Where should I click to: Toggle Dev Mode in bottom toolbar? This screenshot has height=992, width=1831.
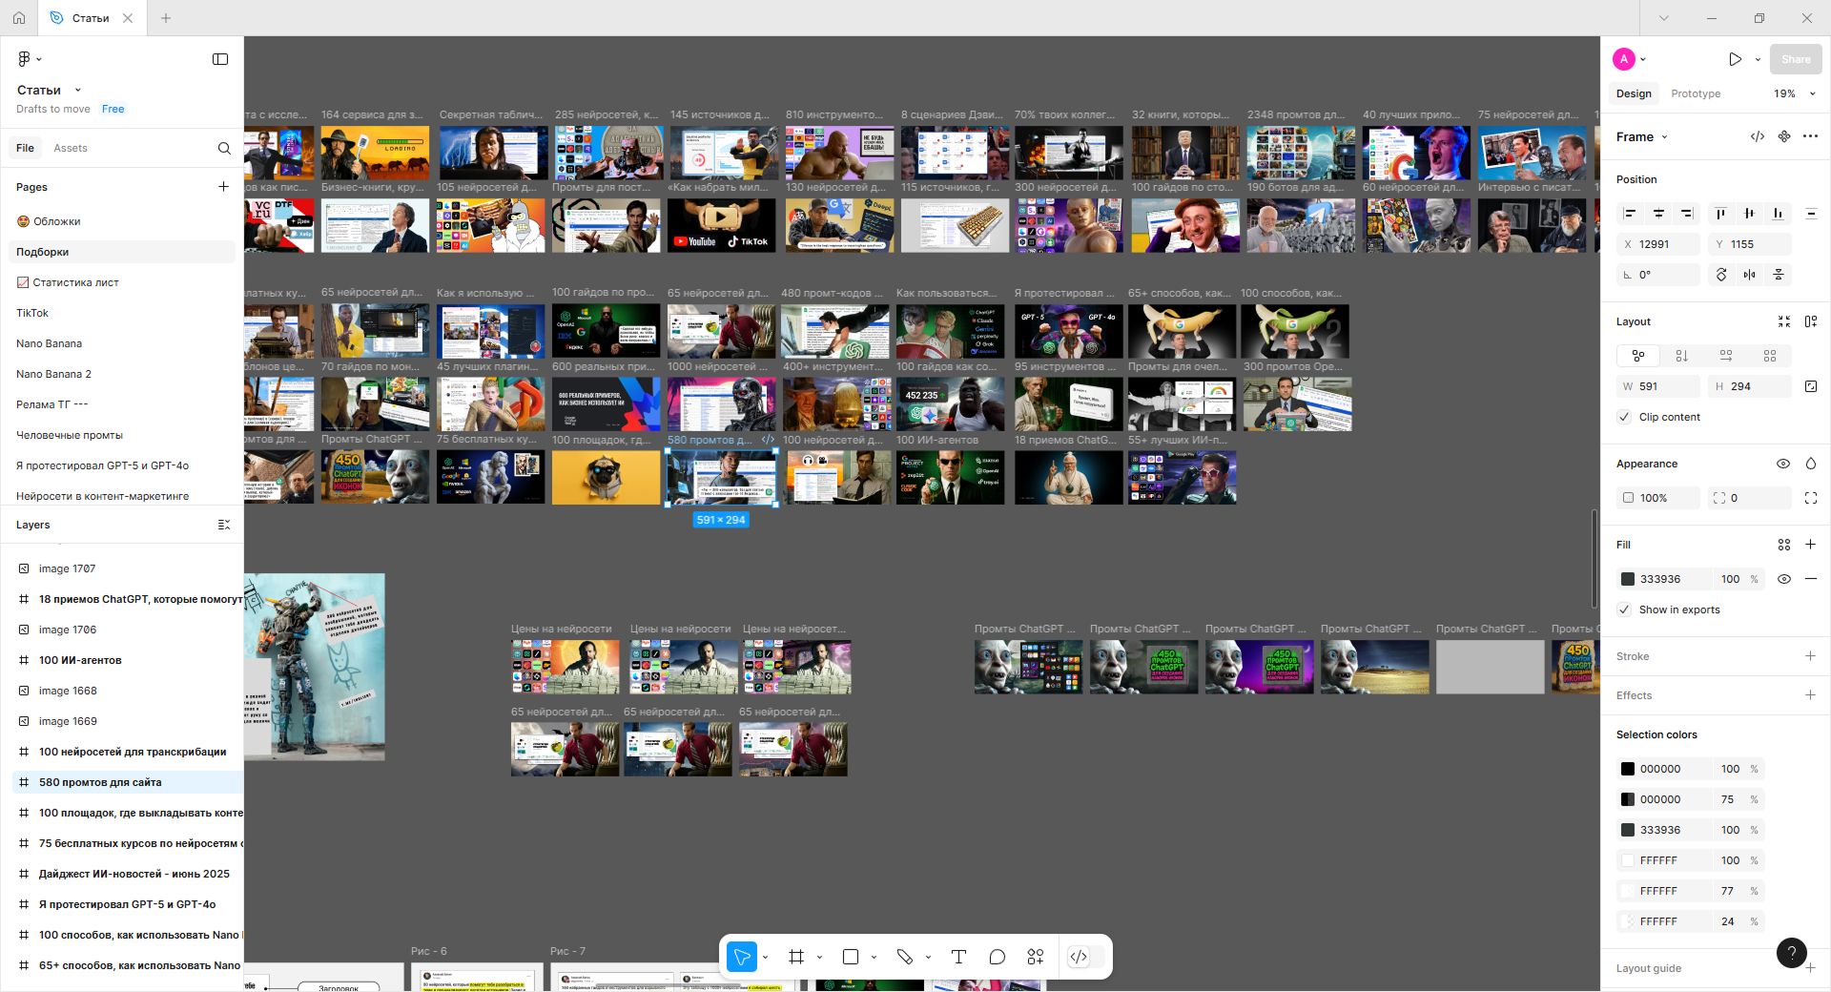click(x=1079, y=957)
